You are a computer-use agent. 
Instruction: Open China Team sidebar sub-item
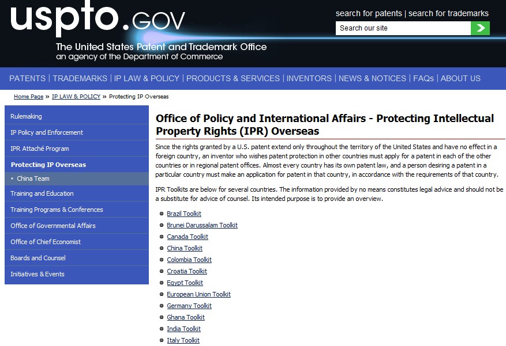point(33,178)
